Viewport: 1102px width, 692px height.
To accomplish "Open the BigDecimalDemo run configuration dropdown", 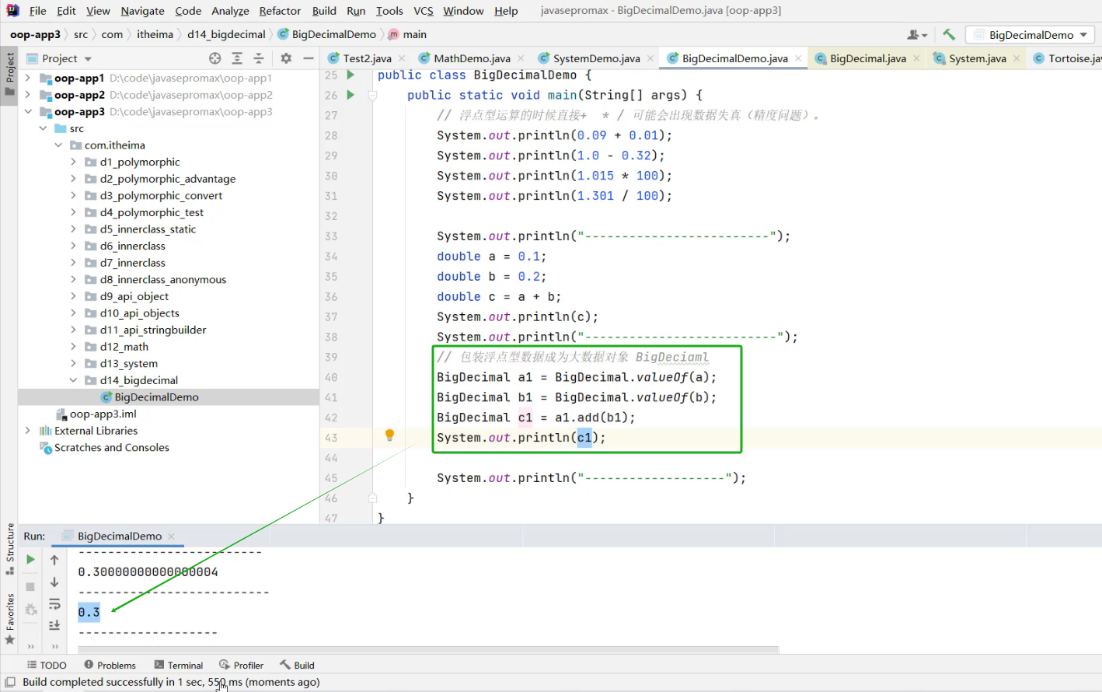I will [1031, 35].
